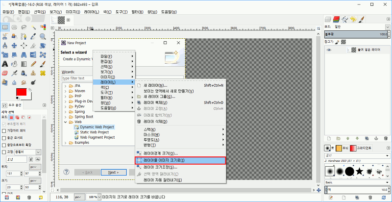Select the Eraser tool

(x=5, y=73)
